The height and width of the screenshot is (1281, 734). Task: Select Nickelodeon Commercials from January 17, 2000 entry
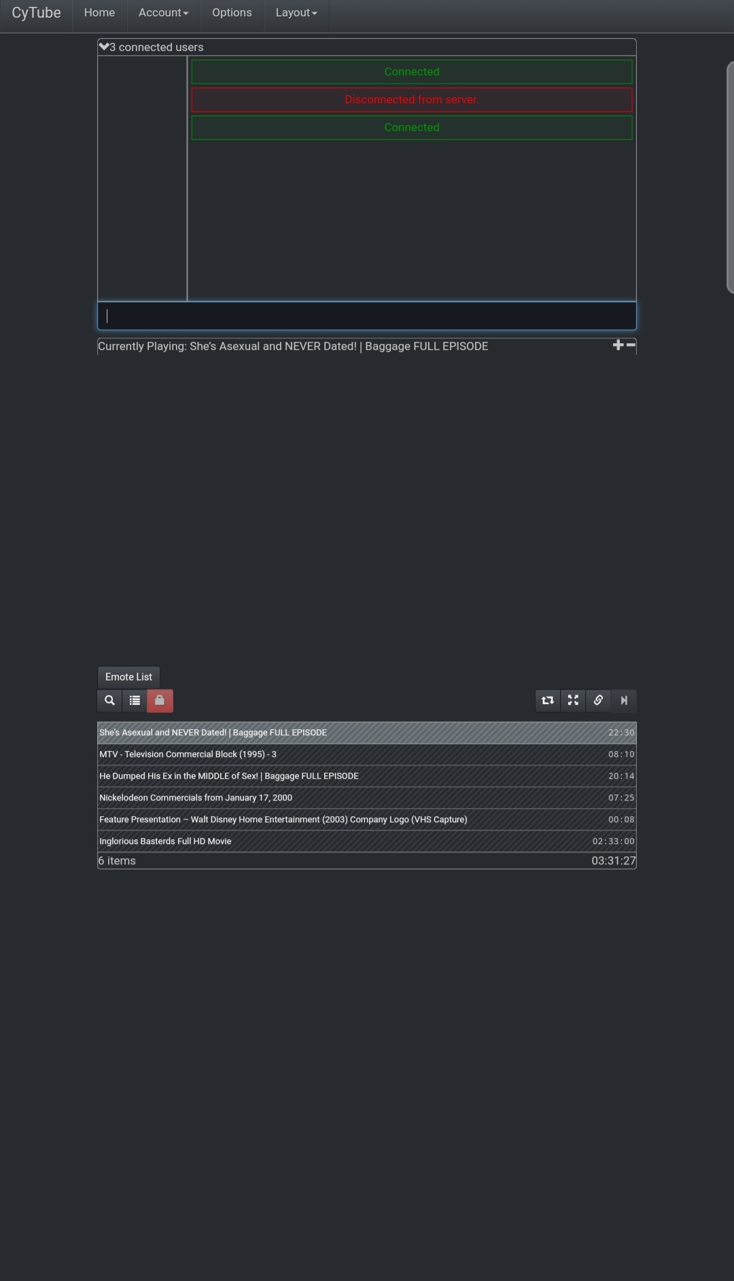(x=367, y=798)
